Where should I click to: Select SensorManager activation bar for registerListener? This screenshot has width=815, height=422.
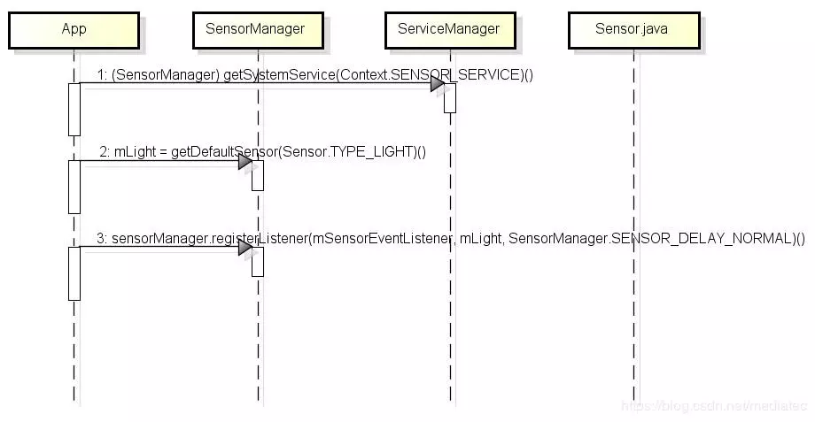tap(258, 261)
